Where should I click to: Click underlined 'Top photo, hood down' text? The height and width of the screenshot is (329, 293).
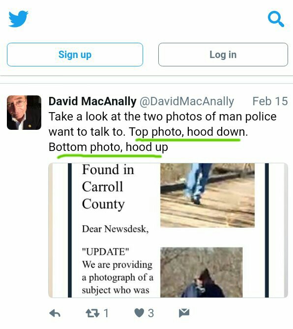(188, 132)
